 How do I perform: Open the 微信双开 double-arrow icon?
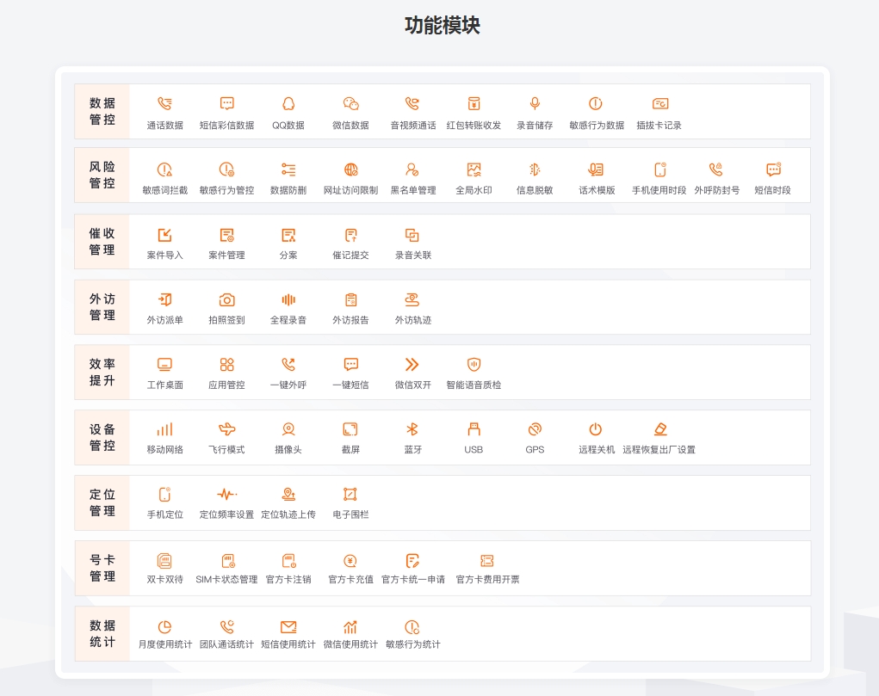point(412,365)
